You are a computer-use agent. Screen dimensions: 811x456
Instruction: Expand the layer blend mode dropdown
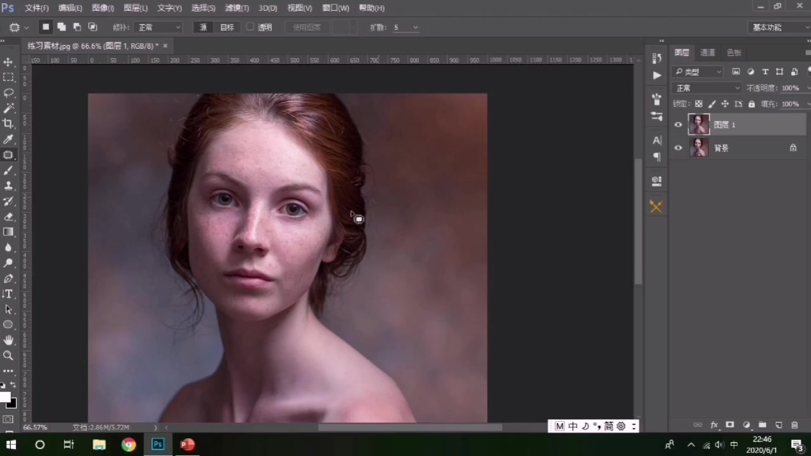pos(706,88)
